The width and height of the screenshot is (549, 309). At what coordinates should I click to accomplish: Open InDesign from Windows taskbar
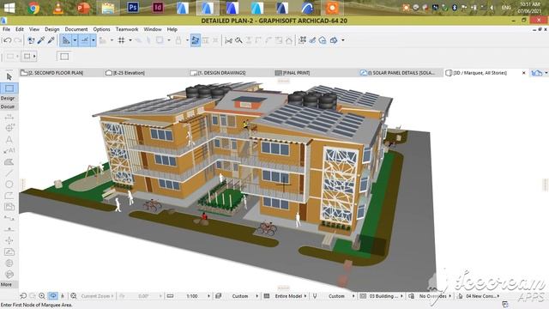coord(158,8)
